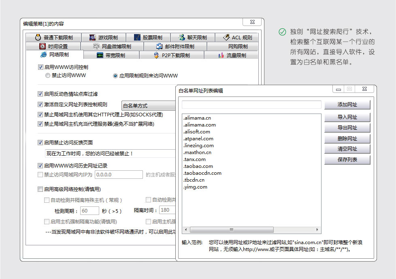Click the horizontal scrollbar in whitelist list

pos(251,230)
